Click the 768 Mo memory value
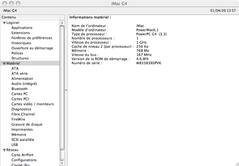The height and width of the screenshot is (166, 239). (x=143, y=51)
